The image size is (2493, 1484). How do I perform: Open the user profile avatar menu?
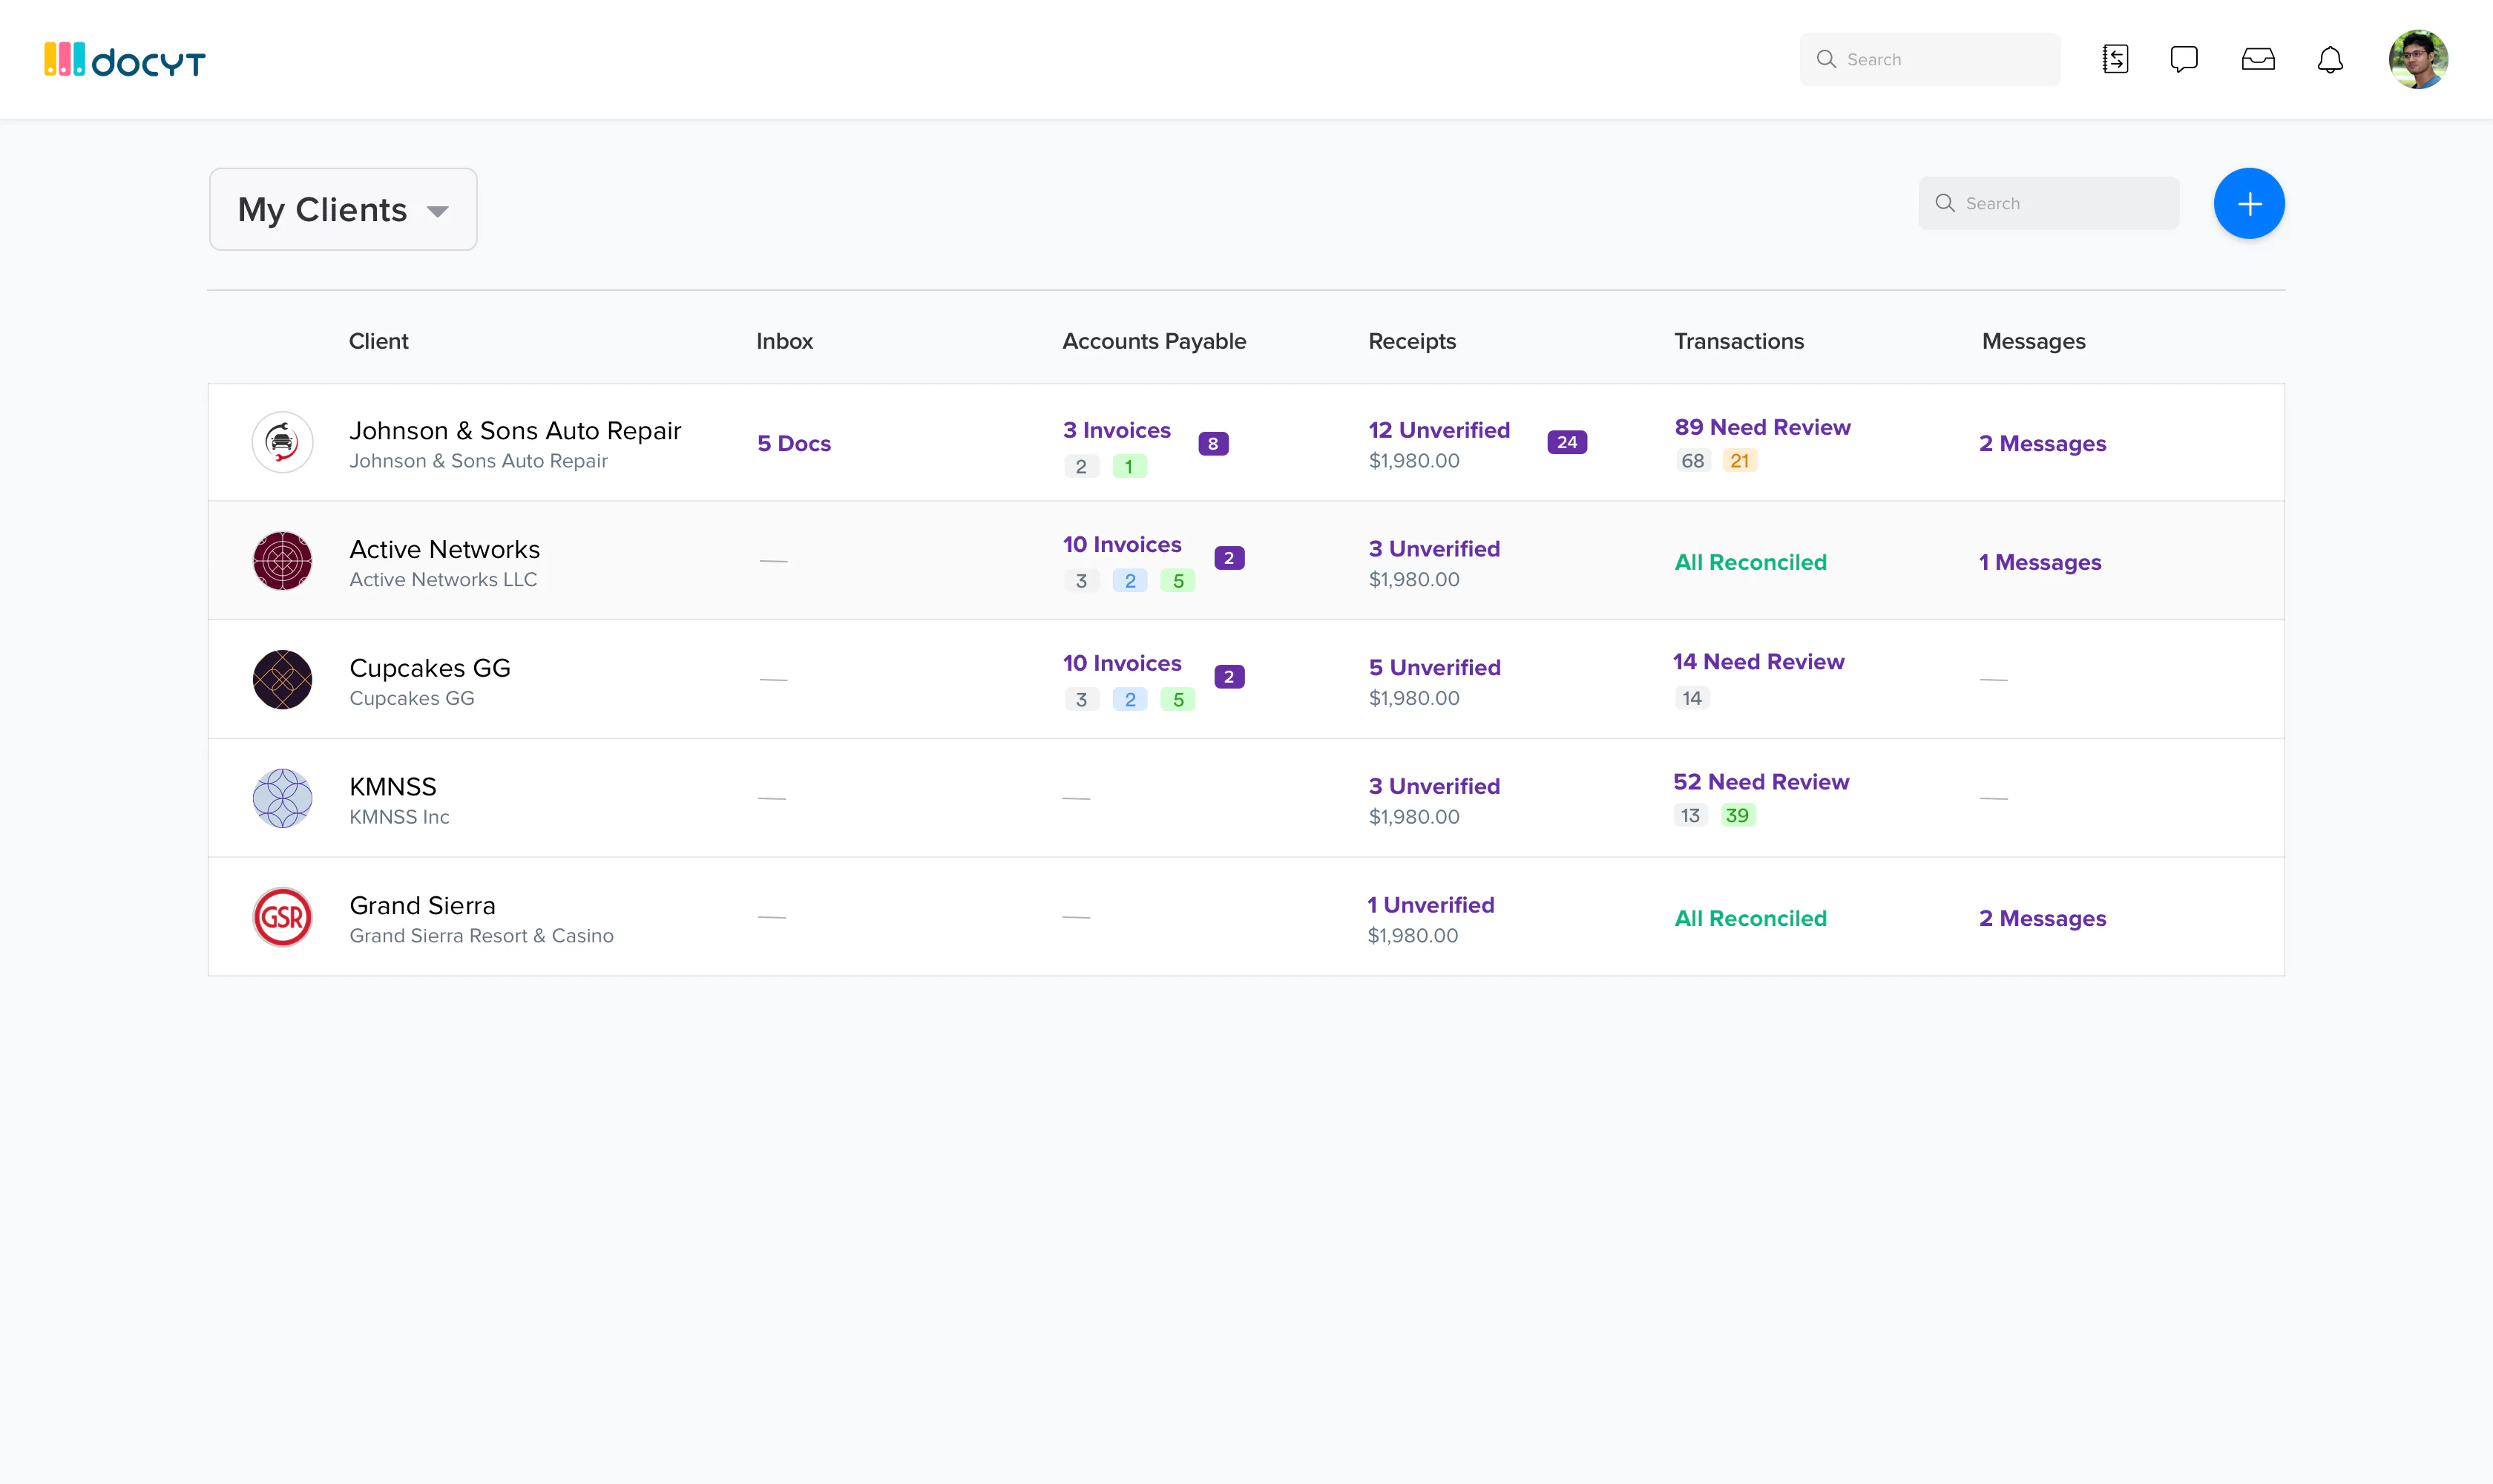click(x=2418, y=59)
